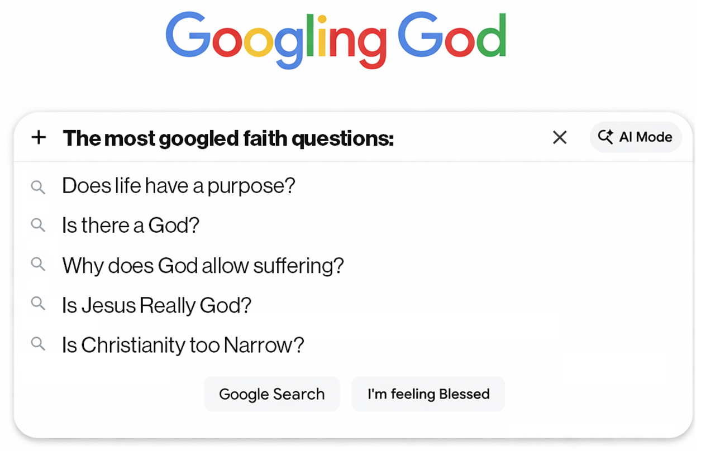Click the sparkle search icon in AI Mode
The width and height of the screenshot is (701, 451).
tap(605, 137)
